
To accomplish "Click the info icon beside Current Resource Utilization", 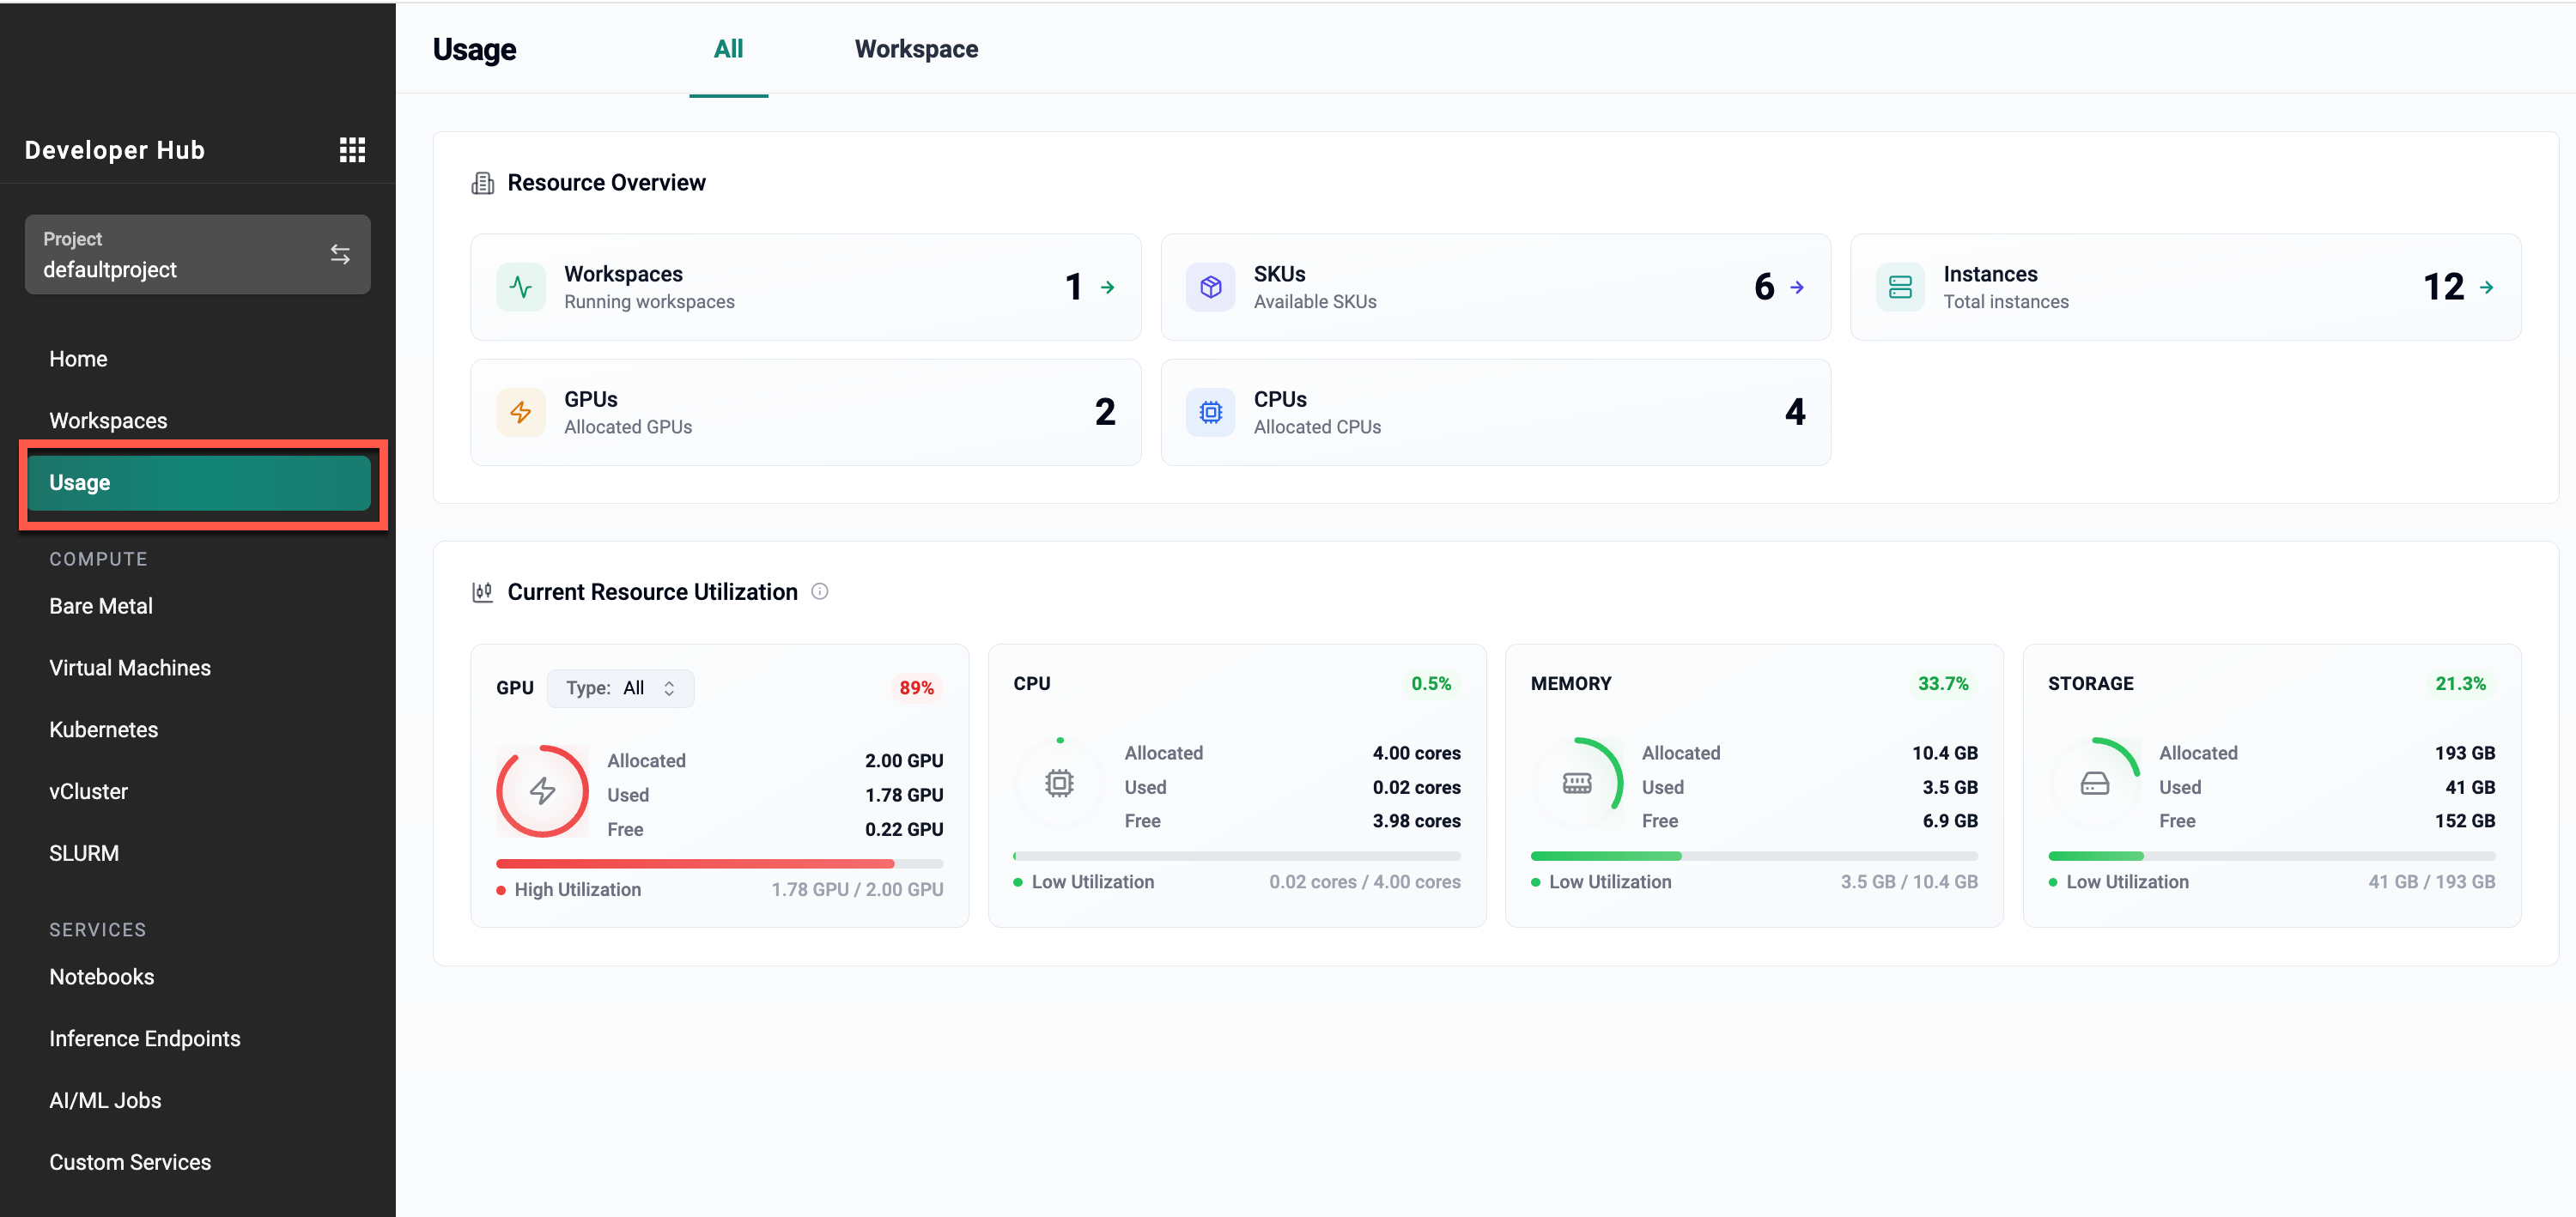I will click(819, 591).
